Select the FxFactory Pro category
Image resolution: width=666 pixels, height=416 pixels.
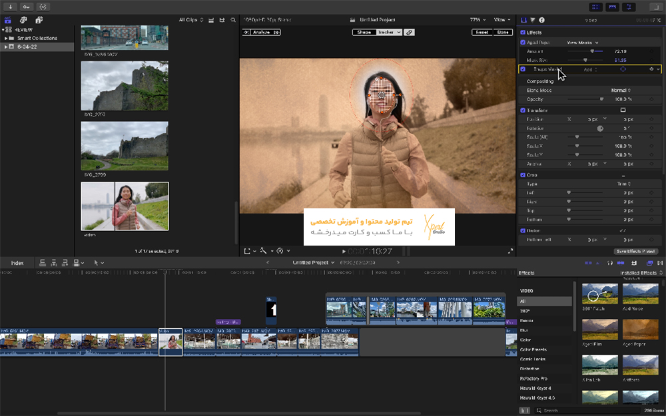click(x=533, y=379)
